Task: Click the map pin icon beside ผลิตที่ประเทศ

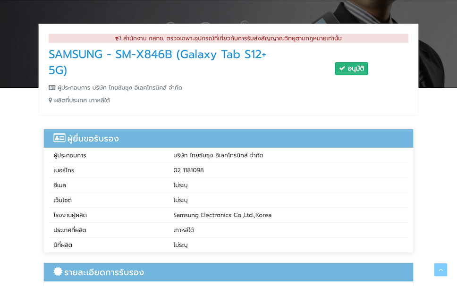Action: click(x=50, y=100)
